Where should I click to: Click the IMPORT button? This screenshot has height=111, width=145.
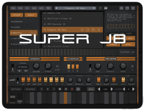128,44
